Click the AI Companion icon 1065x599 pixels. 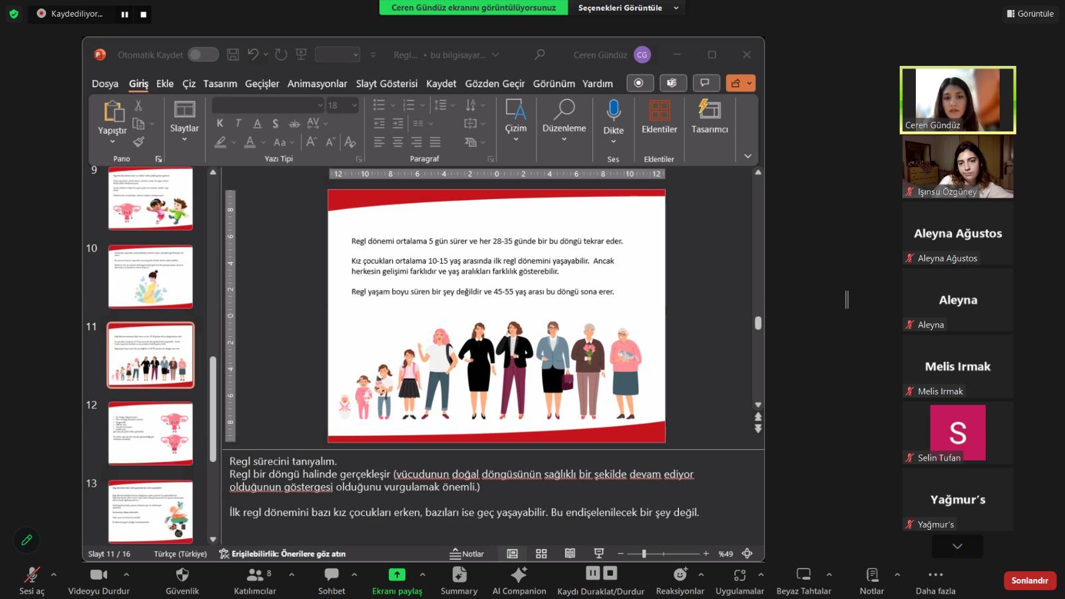pos(519,574)
